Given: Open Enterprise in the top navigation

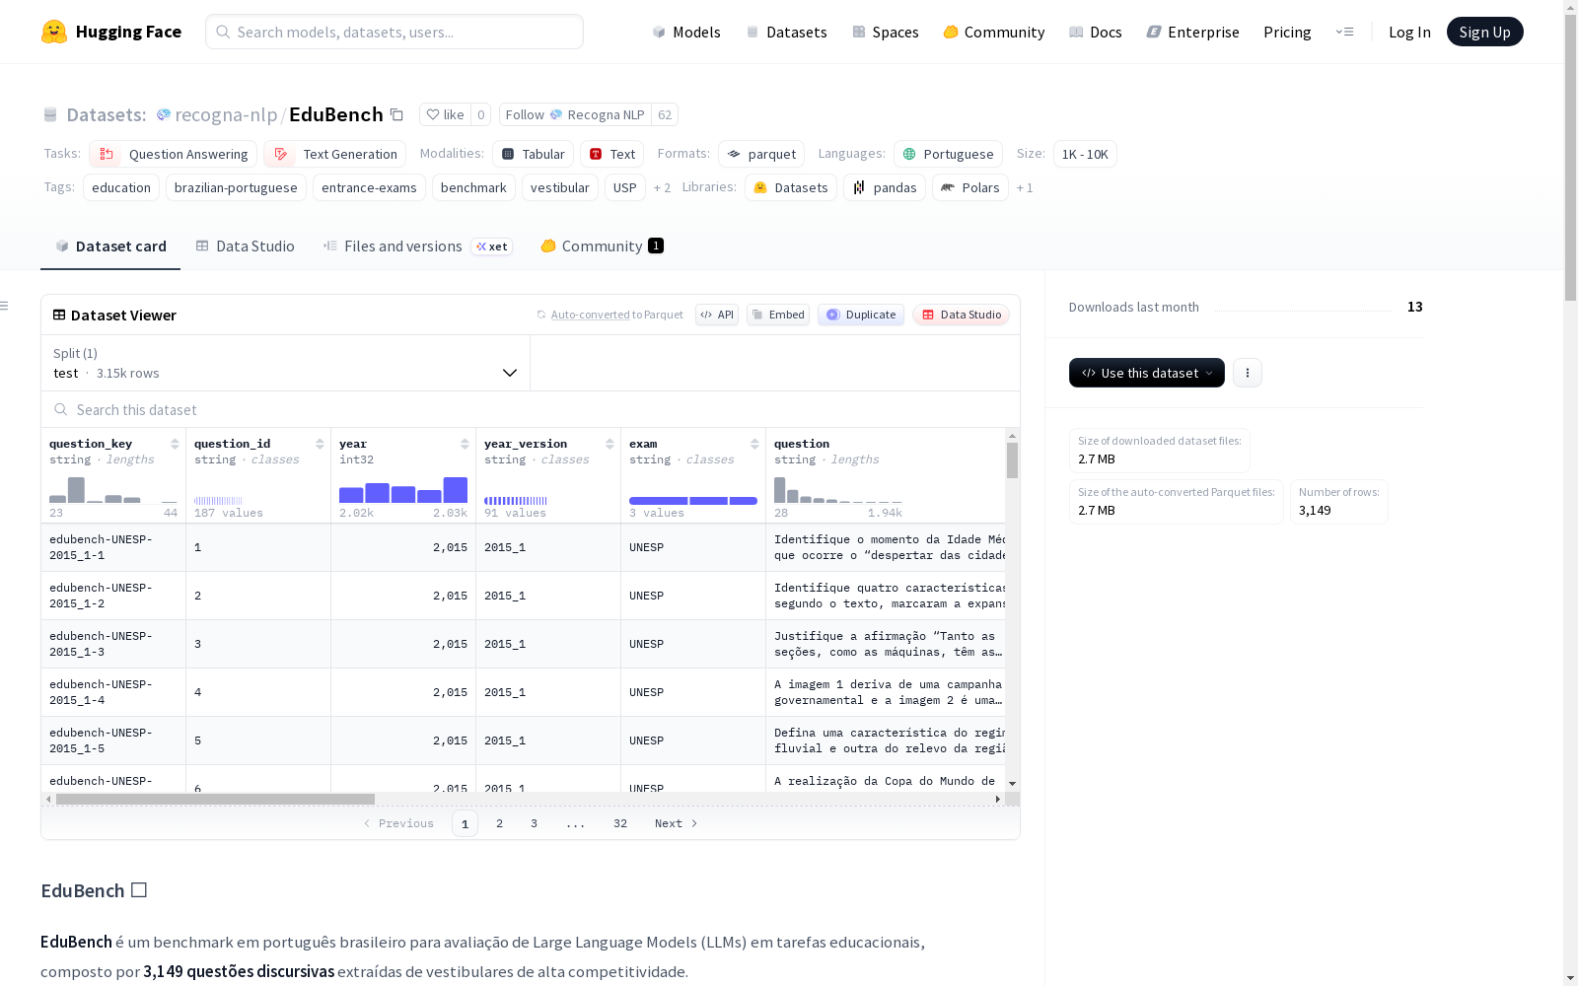Looking at the screenshot, I should point(1192,32).
